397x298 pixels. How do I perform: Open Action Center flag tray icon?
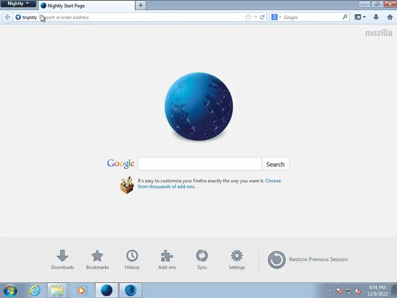click(339, 291)
